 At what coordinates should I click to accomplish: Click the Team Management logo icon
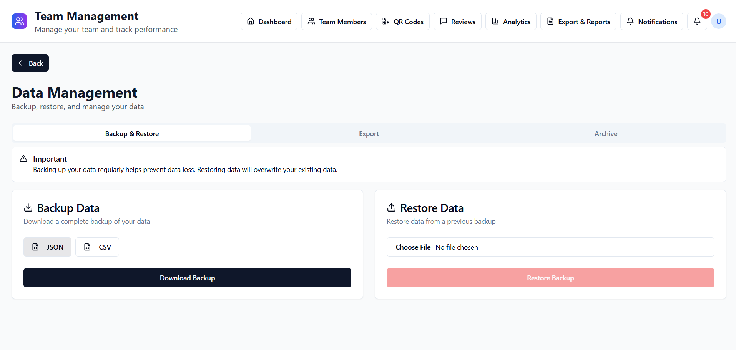(x=18, y=21)
